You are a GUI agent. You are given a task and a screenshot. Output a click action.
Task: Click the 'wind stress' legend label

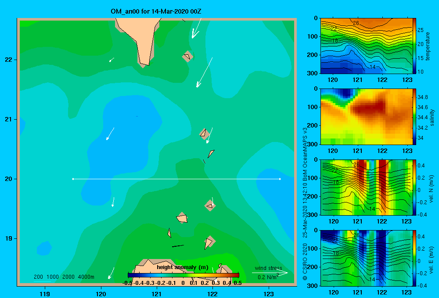[x=268, y=268]
